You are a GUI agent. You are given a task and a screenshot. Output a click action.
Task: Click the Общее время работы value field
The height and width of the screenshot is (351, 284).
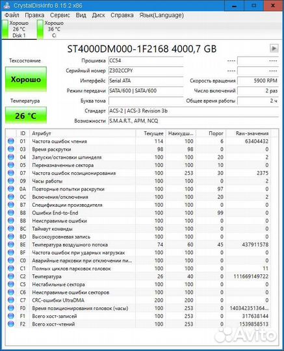(x=258, y=101)
